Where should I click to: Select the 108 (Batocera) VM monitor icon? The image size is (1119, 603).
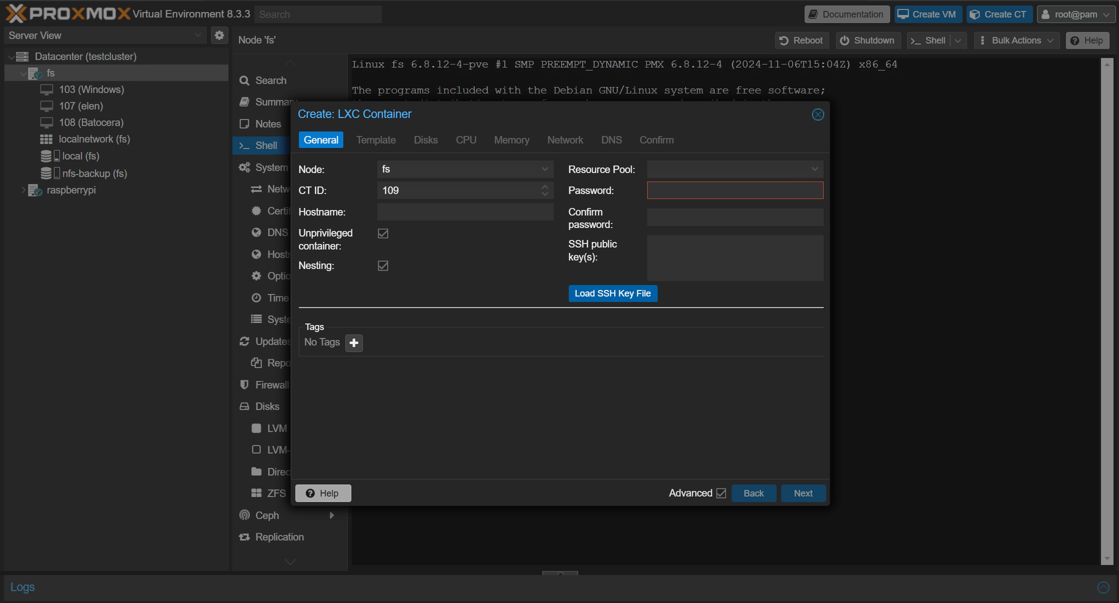click(46, 122)
